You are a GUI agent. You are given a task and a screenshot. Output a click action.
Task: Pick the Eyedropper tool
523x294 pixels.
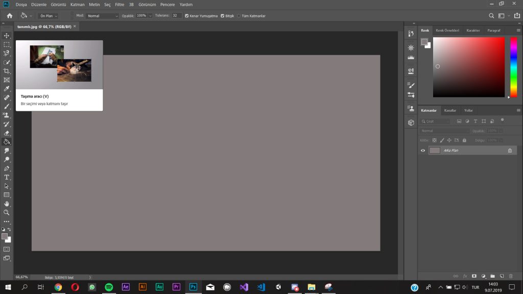tap(7, 89)
